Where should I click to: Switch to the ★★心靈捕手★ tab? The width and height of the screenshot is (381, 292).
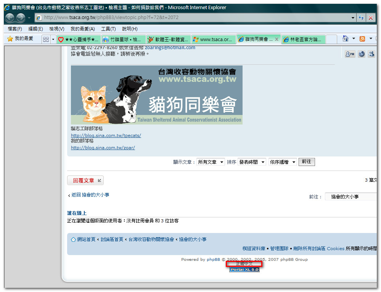(x=79, y=40)
